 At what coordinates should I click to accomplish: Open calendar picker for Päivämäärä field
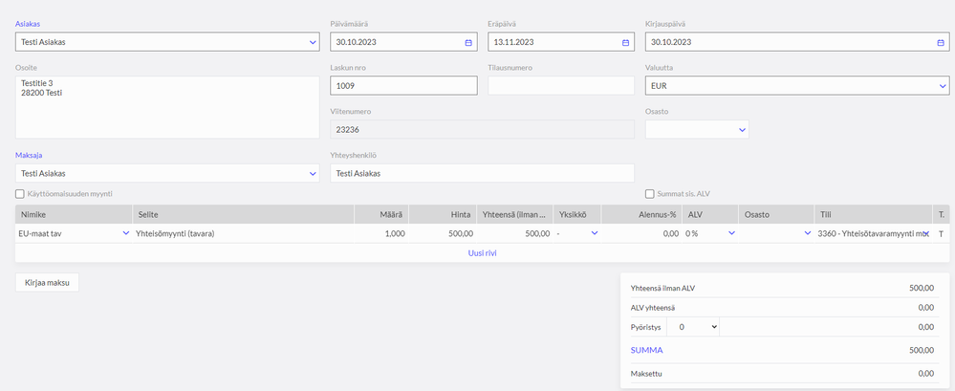[467, 42]
